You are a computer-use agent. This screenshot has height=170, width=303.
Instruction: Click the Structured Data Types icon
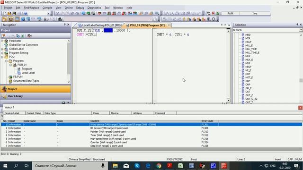(10, 81)
